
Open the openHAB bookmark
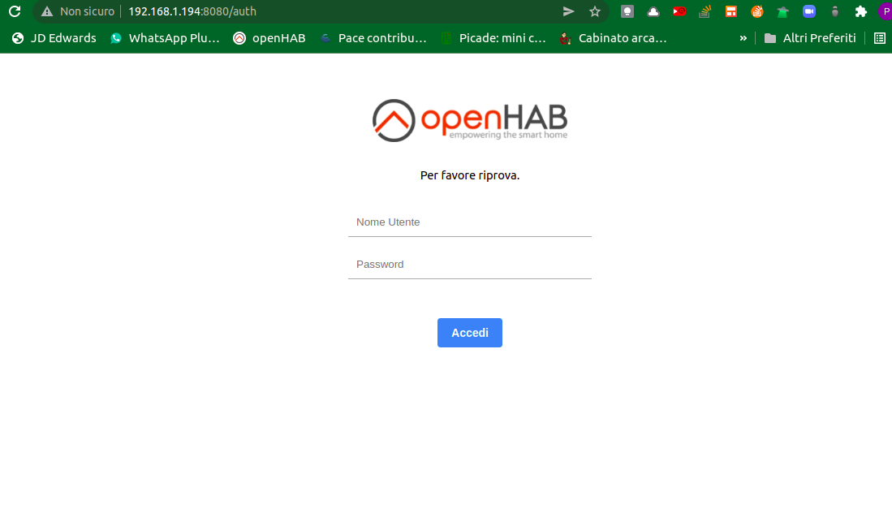click(269, 38)
